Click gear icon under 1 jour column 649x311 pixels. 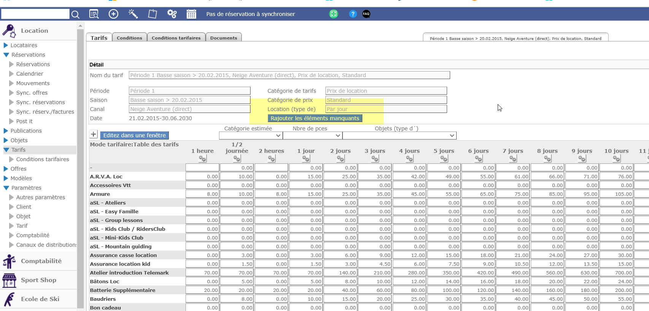[306, 159]
